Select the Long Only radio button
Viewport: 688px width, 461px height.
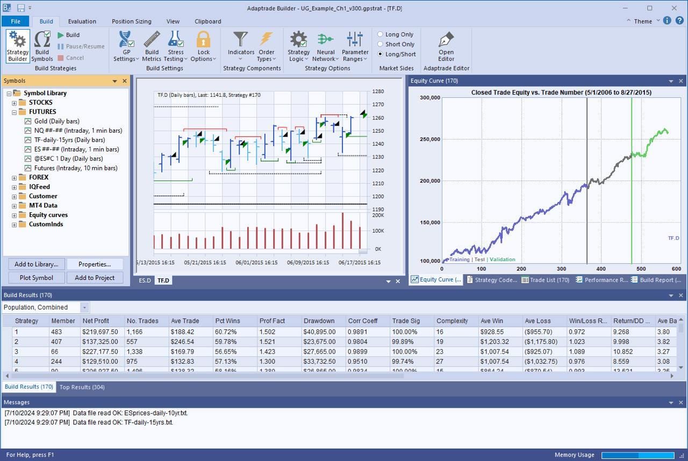tap(381, 34)
